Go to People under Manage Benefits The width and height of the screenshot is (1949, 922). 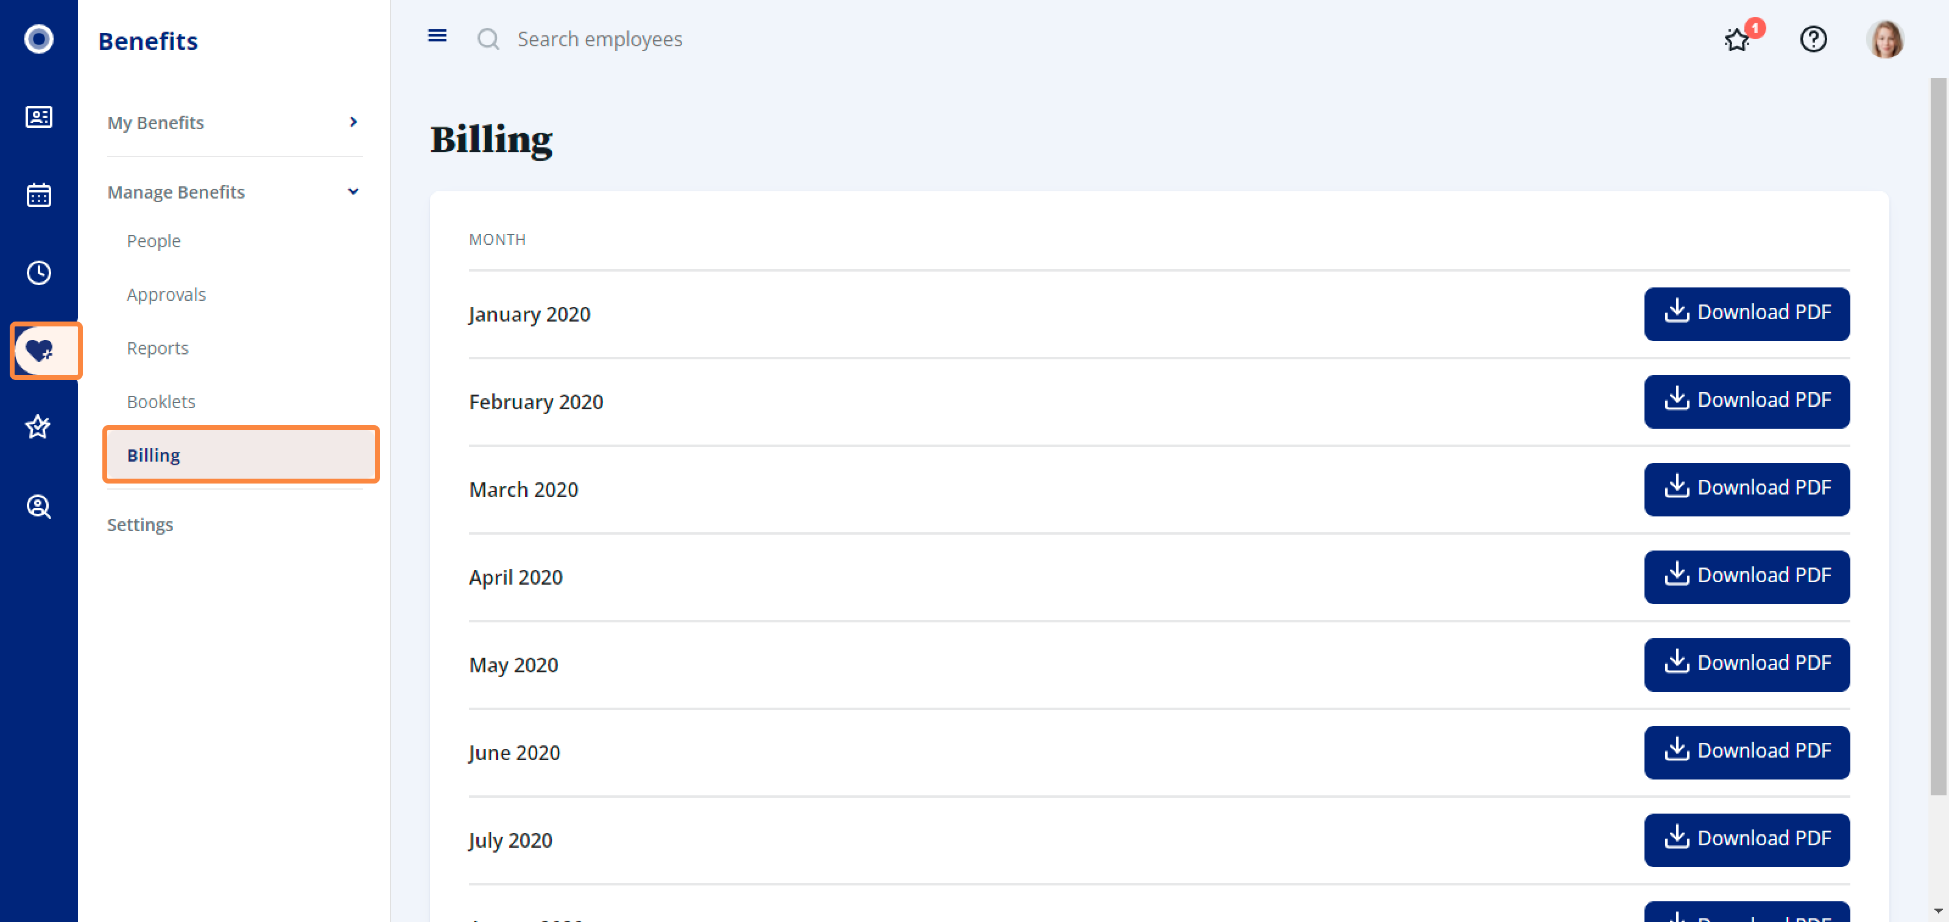pyautogui.click(x=153, y=241)
